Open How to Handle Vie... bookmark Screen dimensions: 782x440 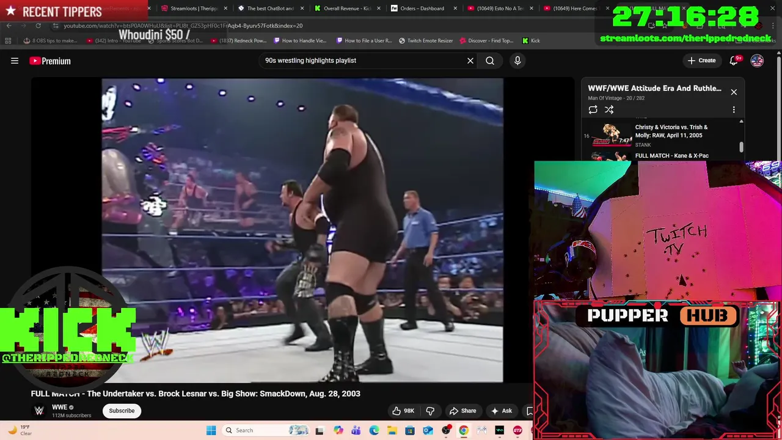coord(300,41)
